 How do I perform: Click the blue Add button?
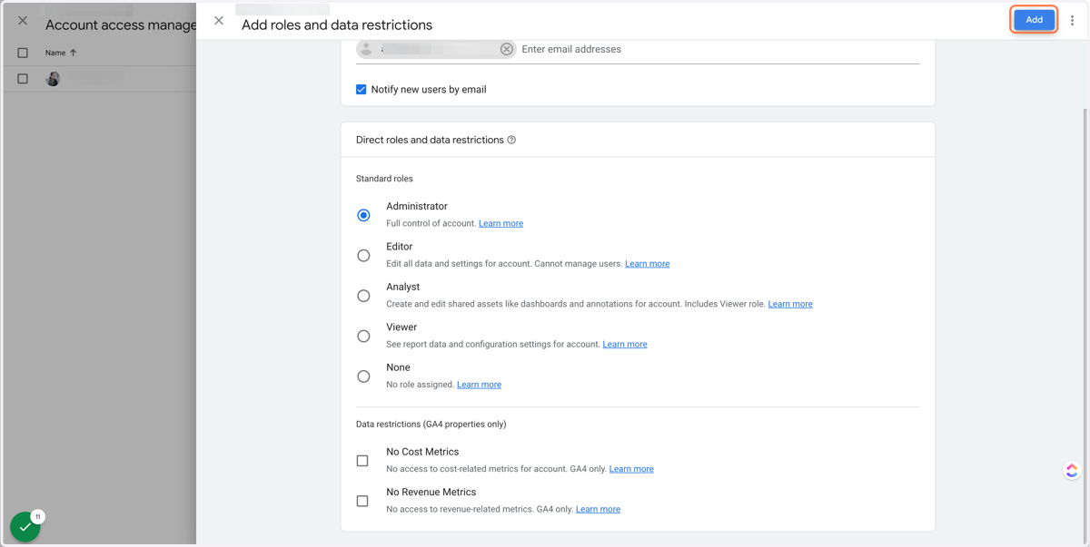[1034, 20]
